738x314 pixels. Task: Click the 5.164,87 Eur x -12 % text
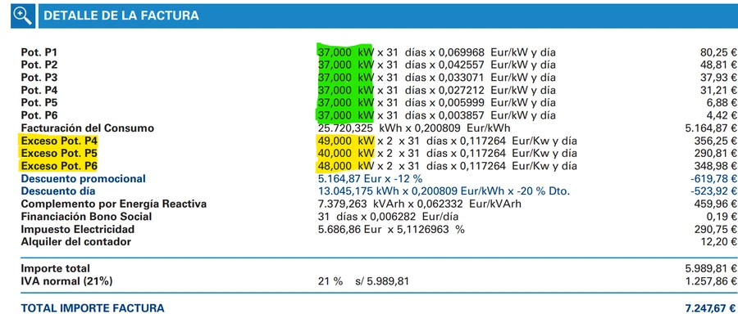[x=371, y=179]
